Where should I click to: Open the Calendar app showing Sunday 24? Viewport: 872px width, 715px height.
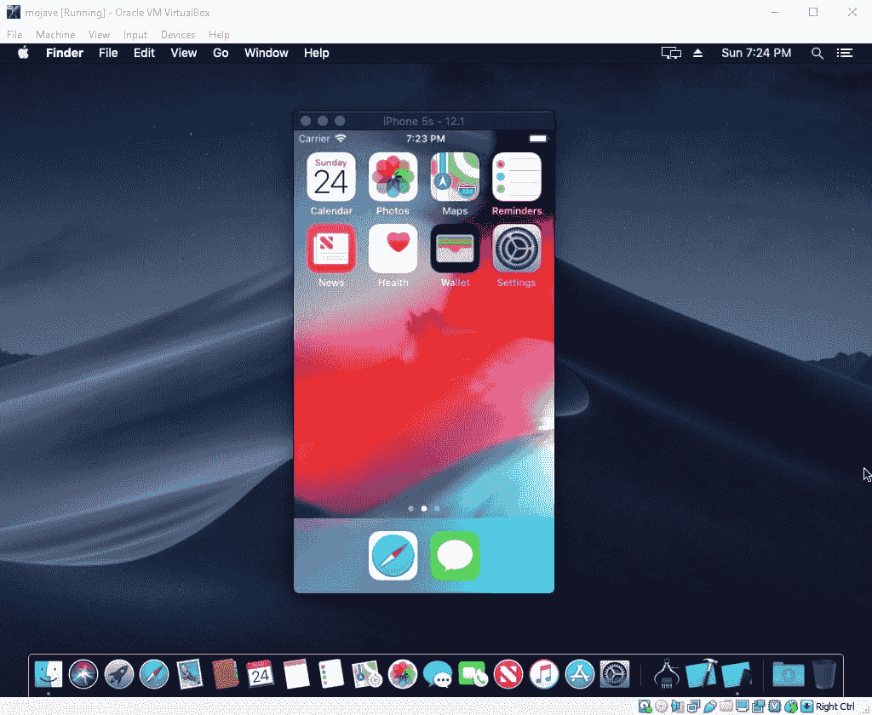click(330, 177)
